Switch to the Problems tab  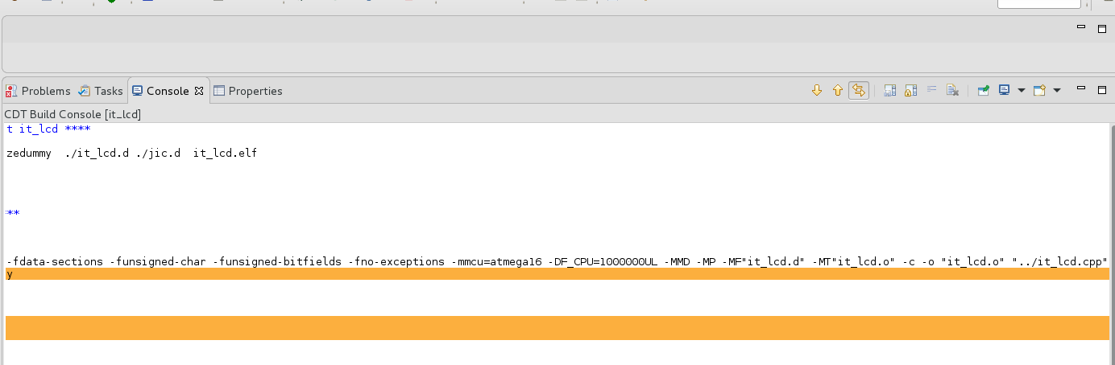(x=39, y=91)
